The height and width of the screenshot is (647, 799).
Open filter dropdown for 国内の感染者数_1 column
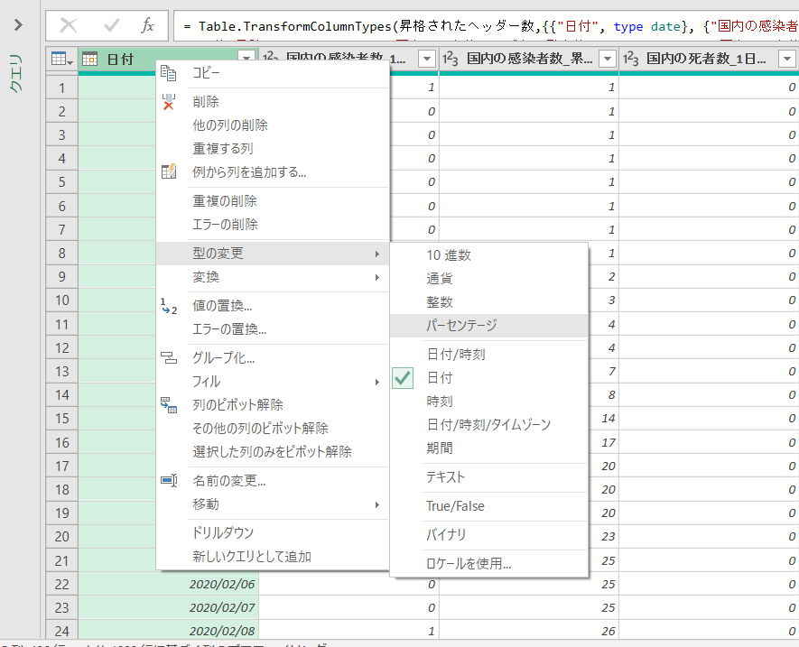(x=426, y=59)
